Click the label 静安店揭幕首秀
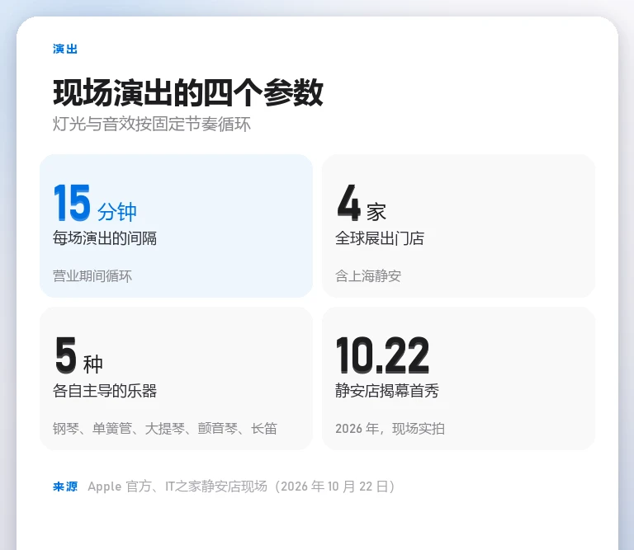 pyautogui.click(x=387, y=391)
